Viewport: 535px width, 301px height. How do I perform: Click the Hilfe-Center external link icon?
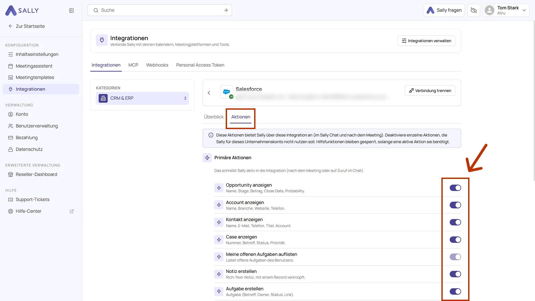pyautogui.click(x=72, y=211)
